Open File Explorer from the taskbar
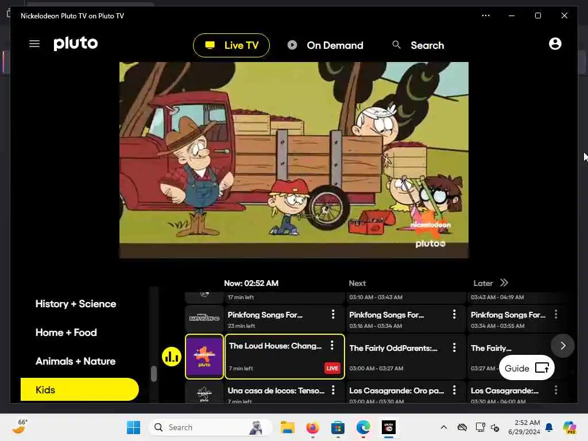This screenshot has width=588, height=441. pos(288,427)
